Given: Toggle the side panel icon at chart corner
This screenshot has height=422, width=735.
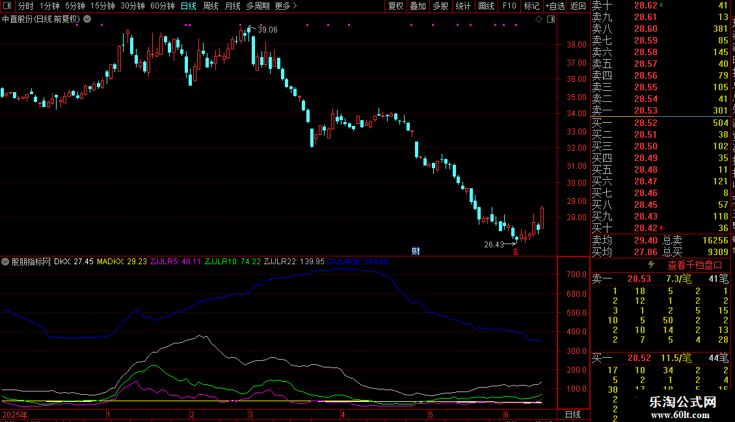Looking at the screenshot, I should pos(552,19).
